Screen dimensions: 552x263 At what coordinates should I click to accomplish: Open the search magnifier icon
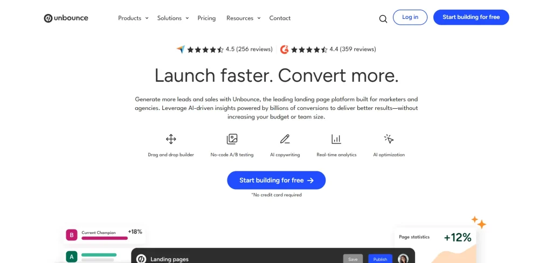click(x=383, y=18)
